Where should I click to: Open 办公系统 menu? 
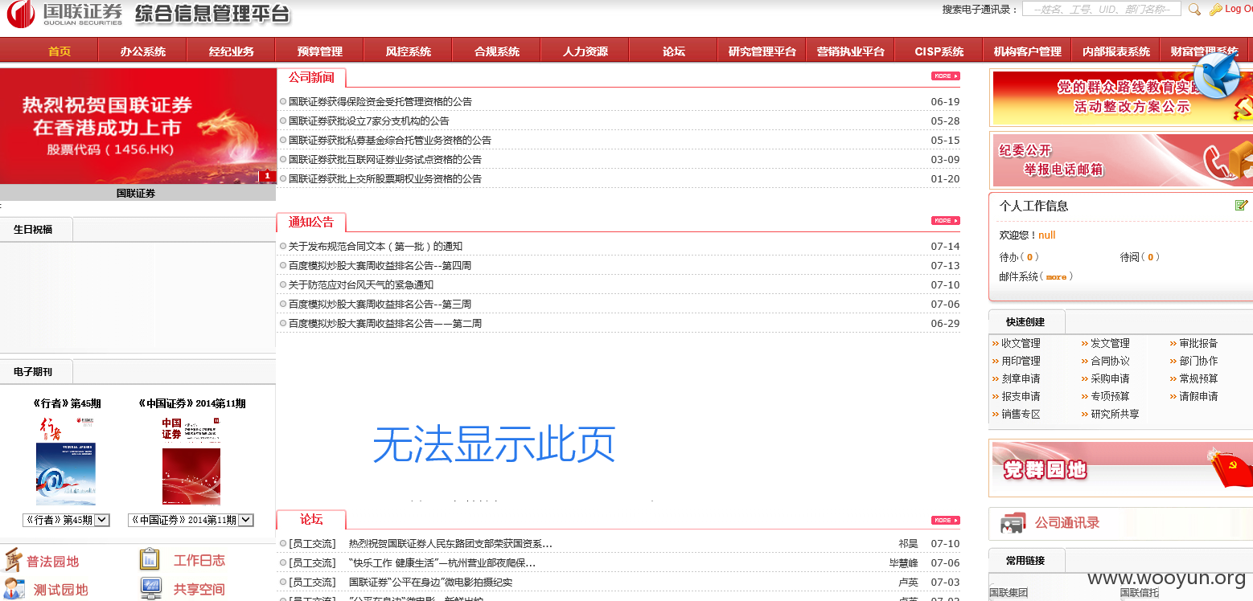pos(143,51)
